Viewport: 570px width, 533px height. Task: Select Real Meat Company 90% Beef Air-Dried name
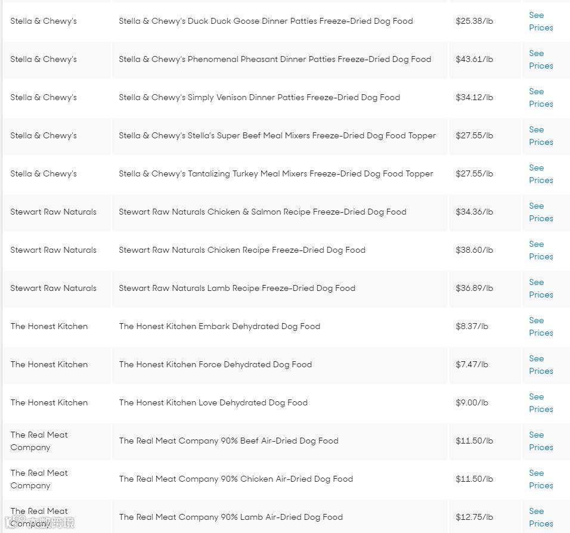[x=228, y=441]
